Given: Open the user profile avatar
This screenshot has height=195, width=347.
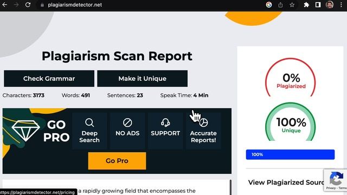Looking at the screenshot, I should pos(330,5).
